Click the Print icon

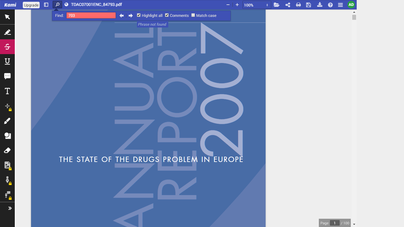pos(298,5)
